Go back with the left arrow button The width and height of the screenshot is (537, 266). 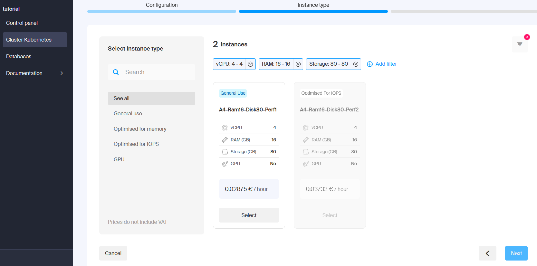pos(487,253)
